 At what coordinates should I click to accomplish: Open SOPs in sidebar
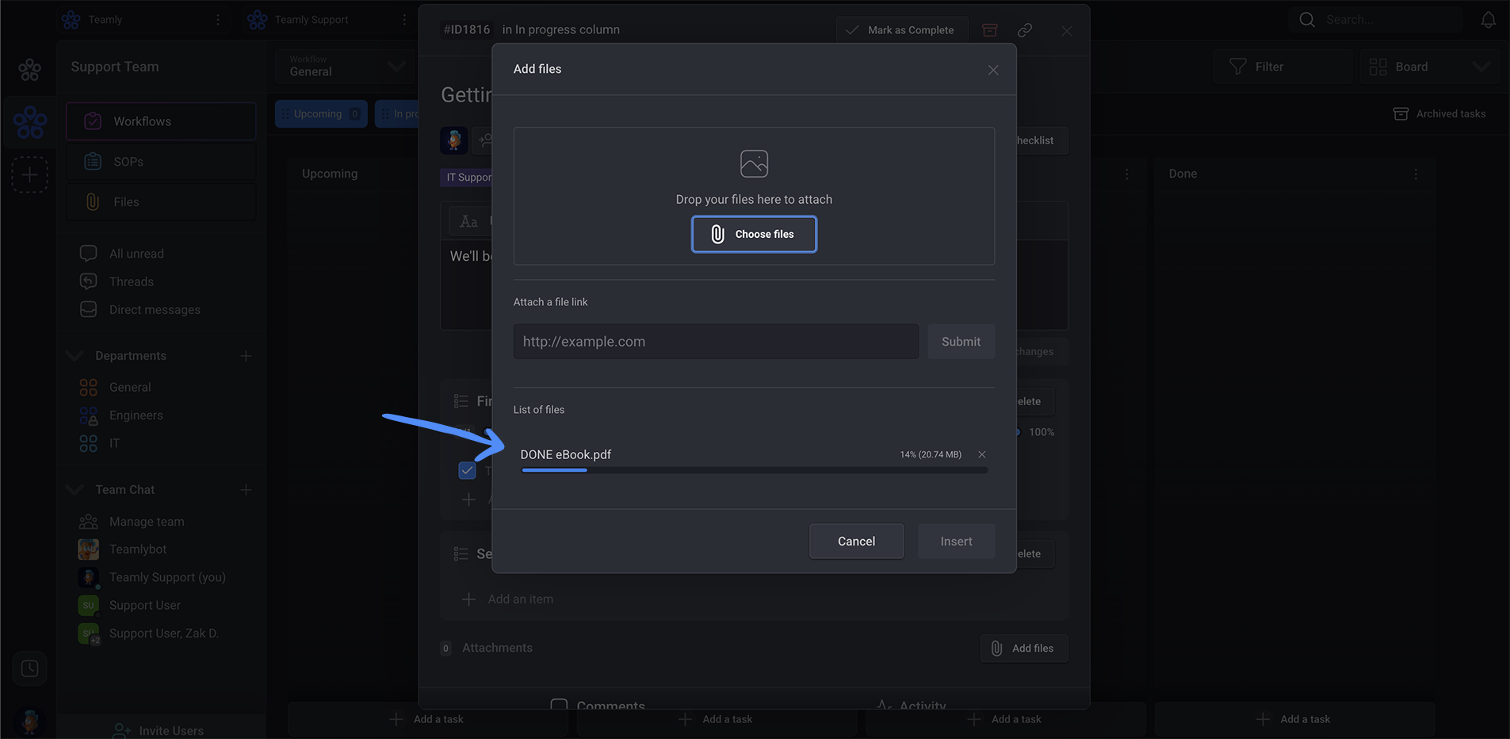click(x=161, y=162)
